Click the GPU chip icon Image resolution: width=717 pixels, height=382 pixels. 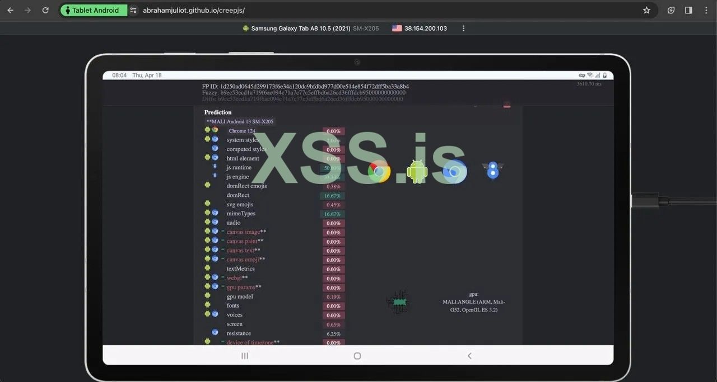point(399,302)
